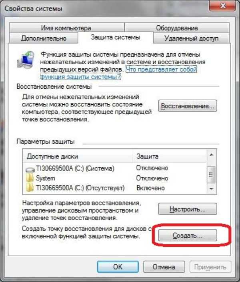Switch to the Дополнительно tab

[44, 38]
